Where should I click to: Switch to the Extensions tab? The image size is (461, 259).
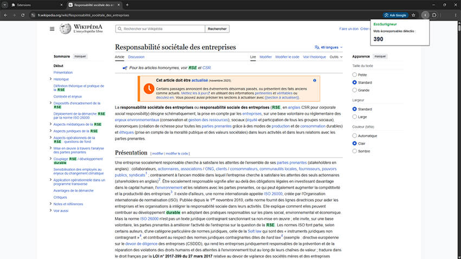coord(35,5)
